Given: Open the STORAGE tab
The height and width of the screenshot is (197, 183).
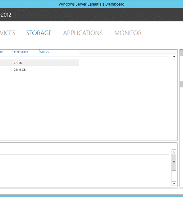Looking at the screenshot, I should pos(39,33).
